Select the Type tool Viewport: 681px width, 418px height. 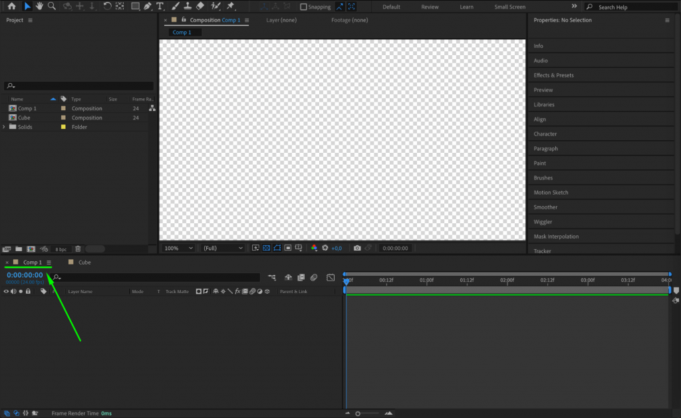click(160, 6)
